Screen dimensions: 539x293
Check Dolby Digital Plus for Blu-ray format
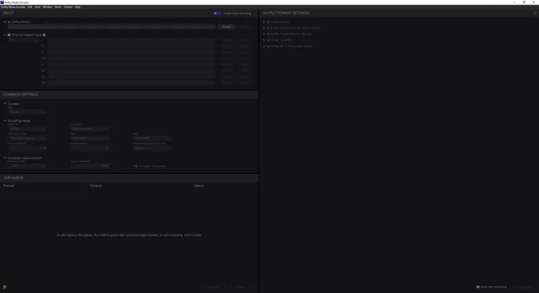[x=268, y=34]
